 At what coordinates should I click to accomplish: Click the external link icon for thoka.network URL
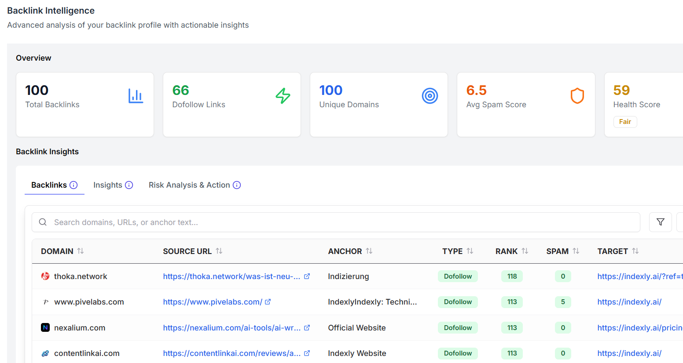(307, 276)
